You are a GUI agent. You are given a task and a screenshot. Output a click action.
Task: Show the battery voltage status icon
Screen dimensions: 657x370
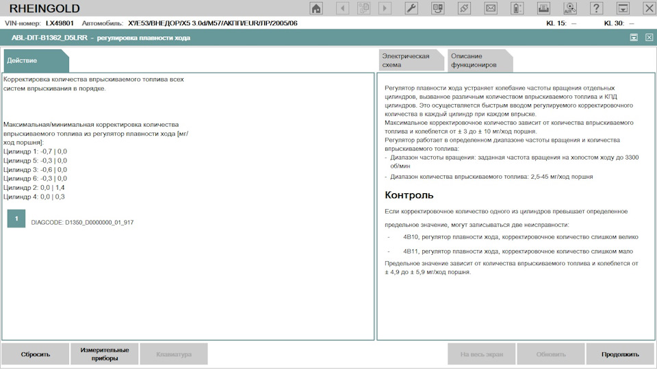(517, 8)
